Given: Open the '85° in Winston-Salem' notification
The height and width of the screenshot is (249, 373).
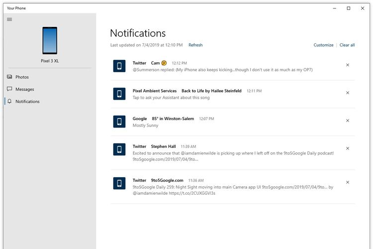Looking at the screenshot, I should (x=173, y=119).
